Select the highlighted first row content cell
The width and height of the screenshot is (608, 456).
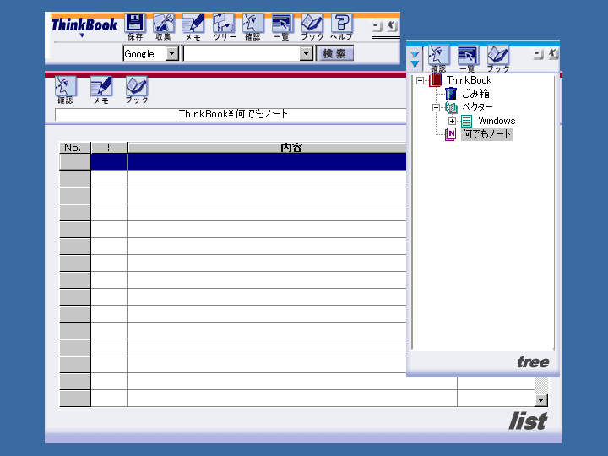[x=267, y=161]
